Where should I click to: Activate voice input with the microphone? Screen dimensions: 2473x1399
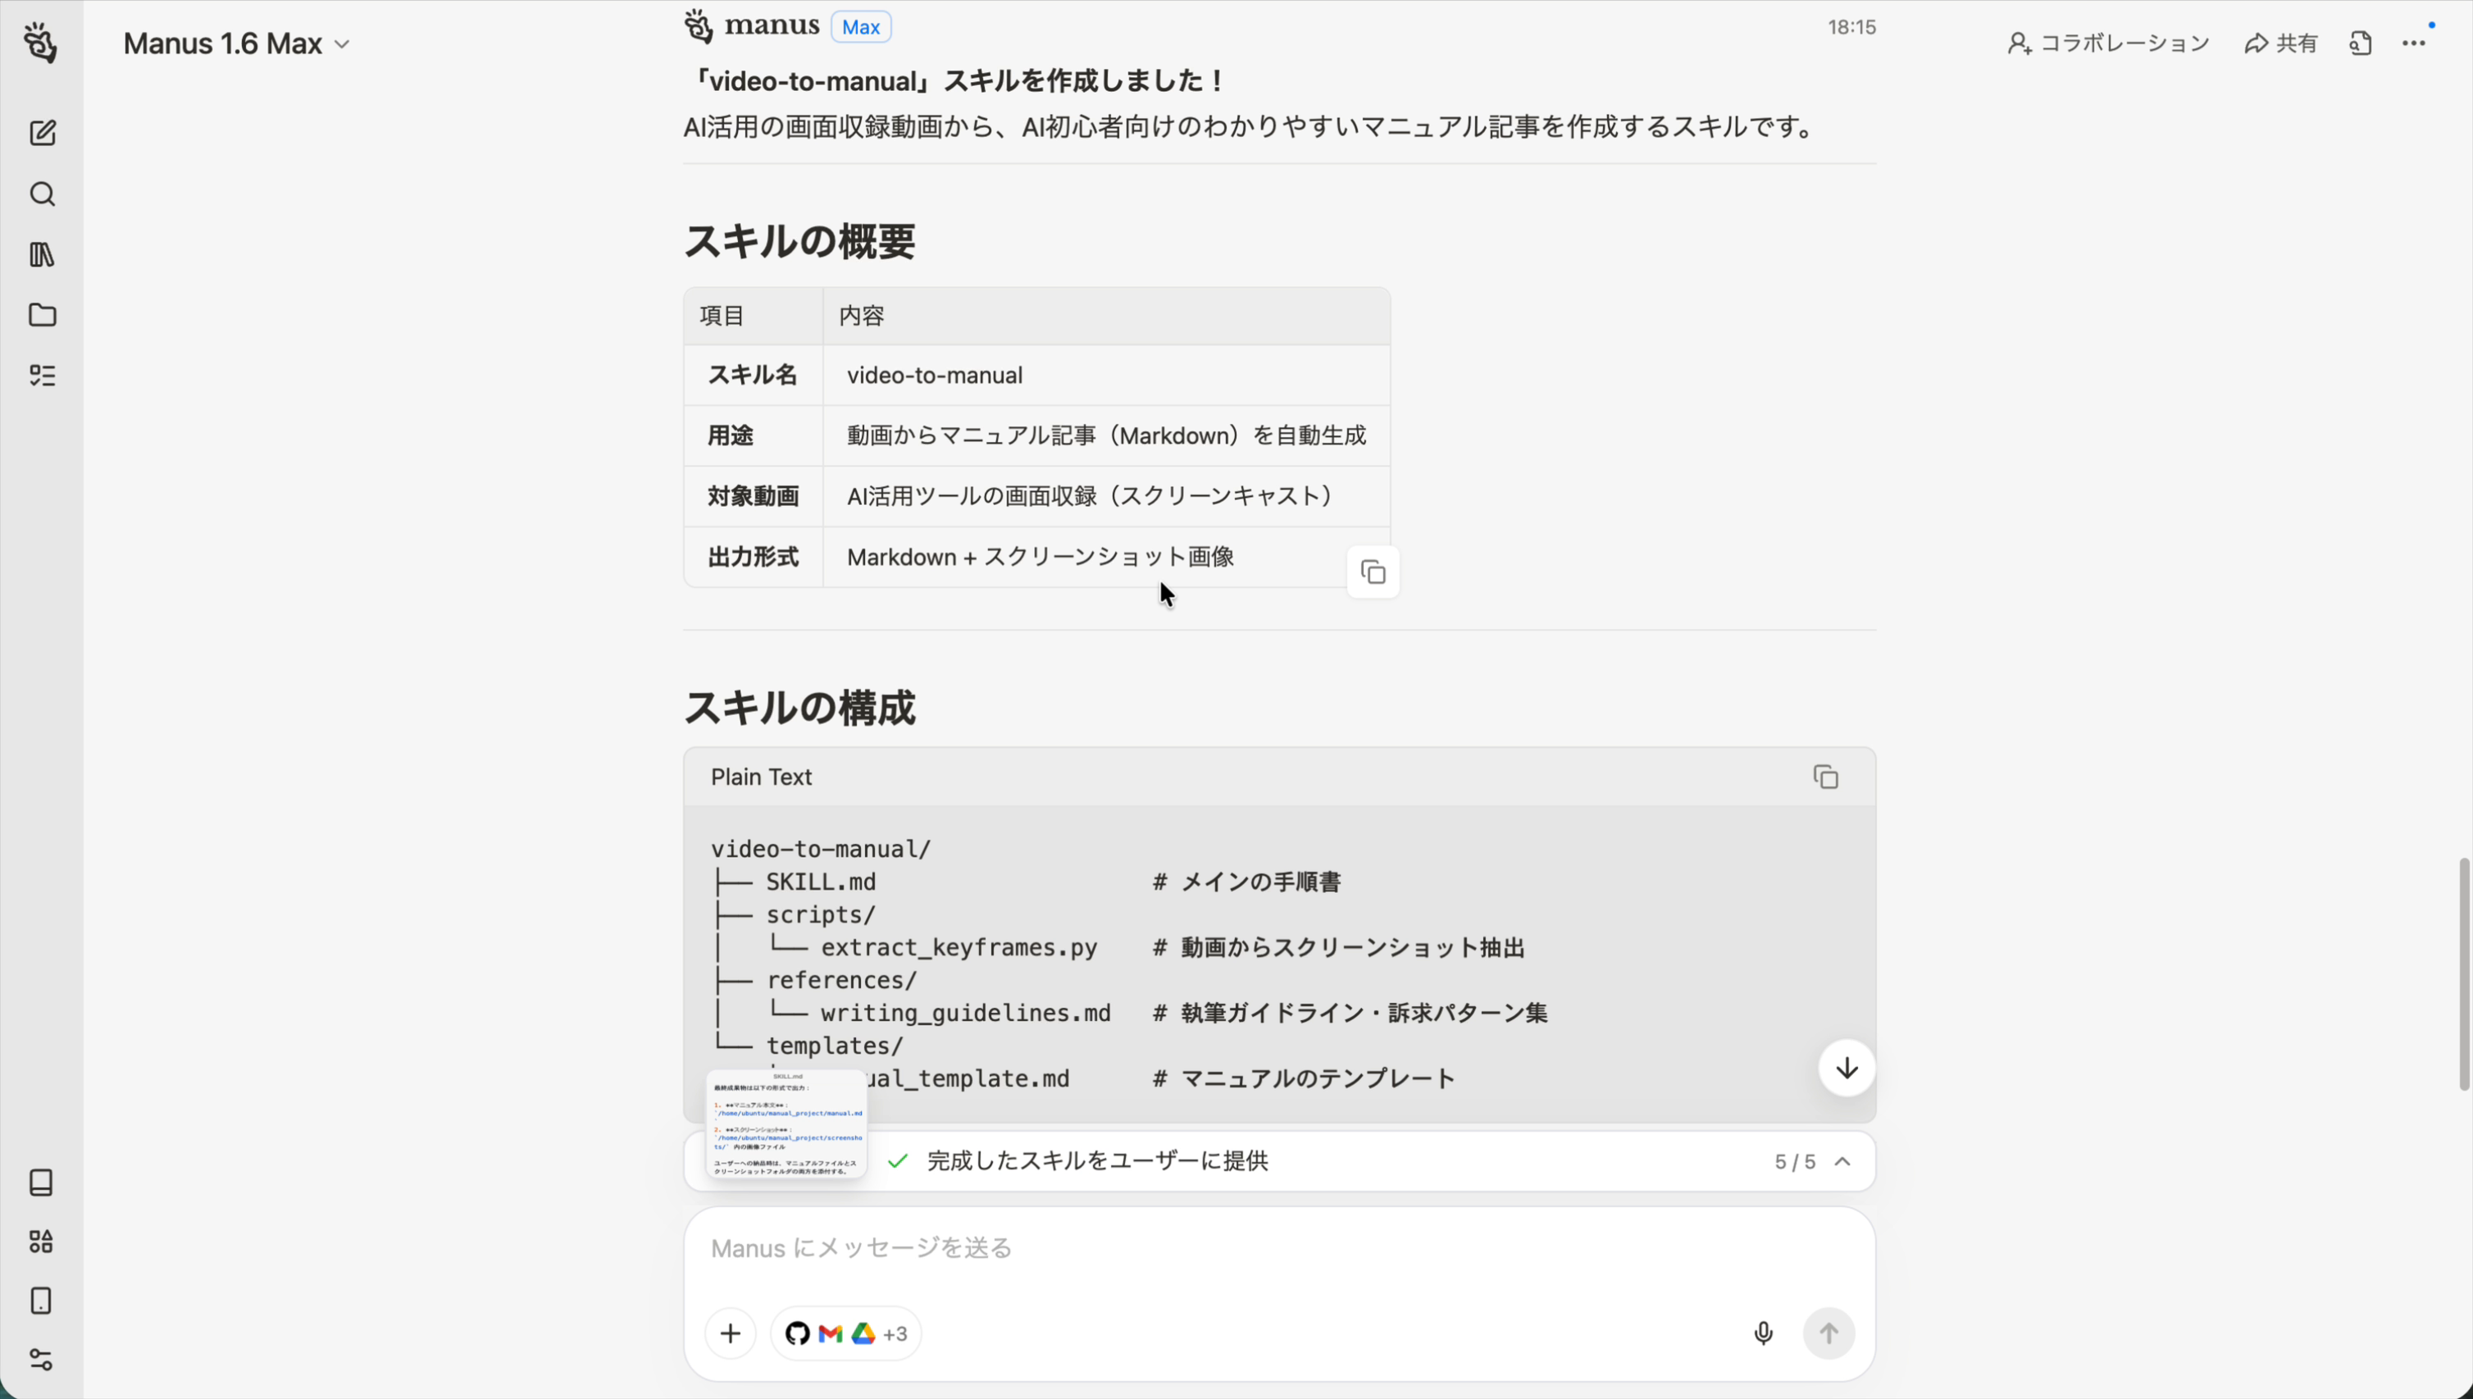(1763, 1333)
